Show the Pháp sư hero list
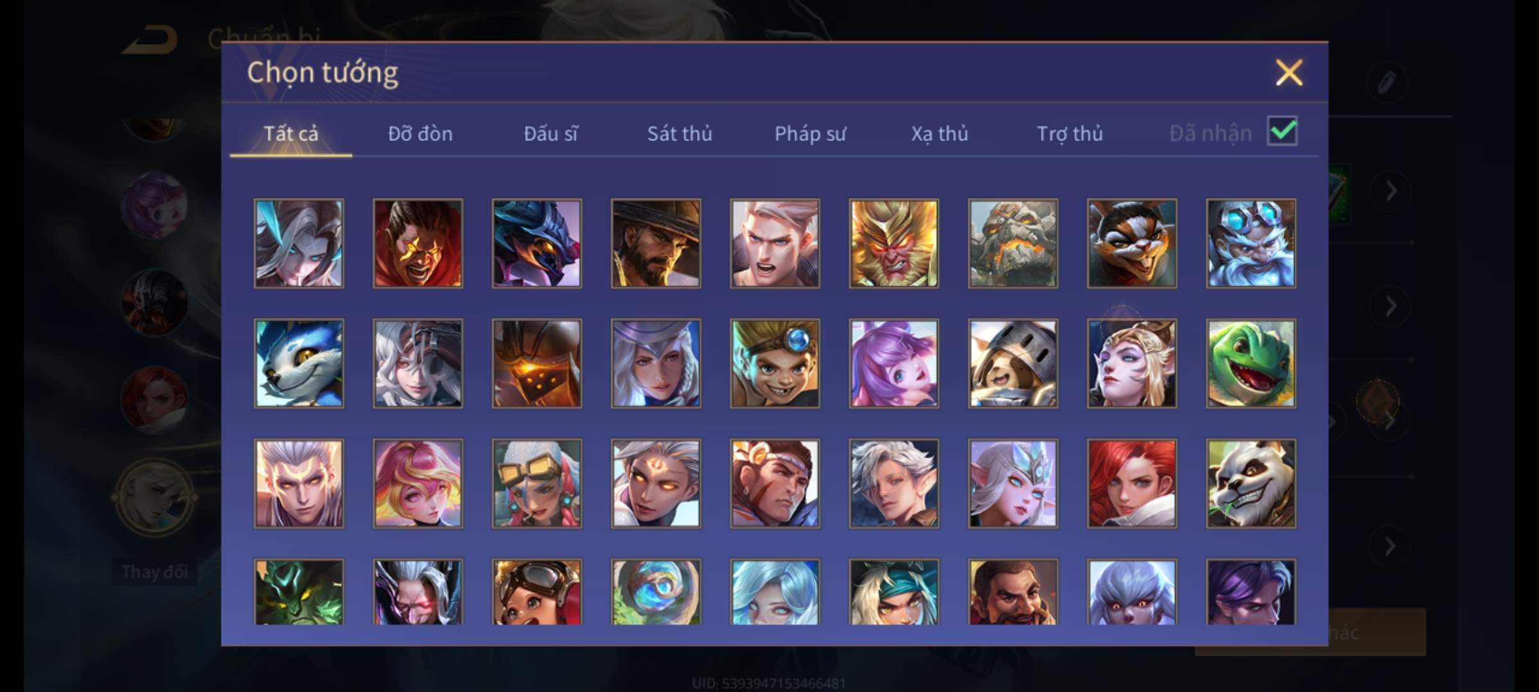Viewport: 1539px width, 692px height. (x=810, y=133)
